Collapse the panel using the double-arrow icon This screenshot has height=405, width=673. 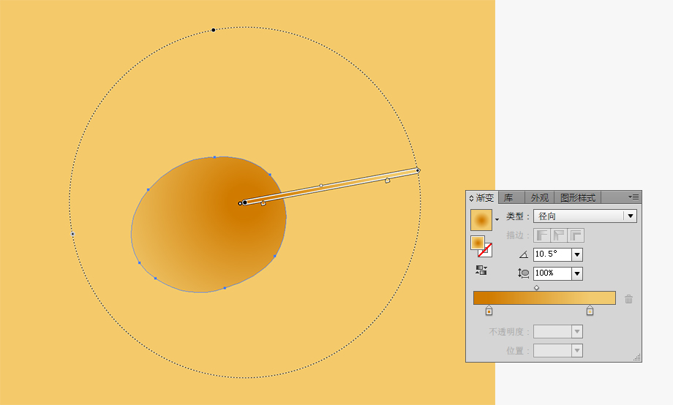click(471, 198)
